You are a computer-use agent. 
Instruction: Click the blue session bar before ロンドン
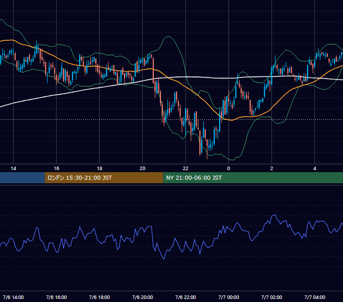[22, 178]
